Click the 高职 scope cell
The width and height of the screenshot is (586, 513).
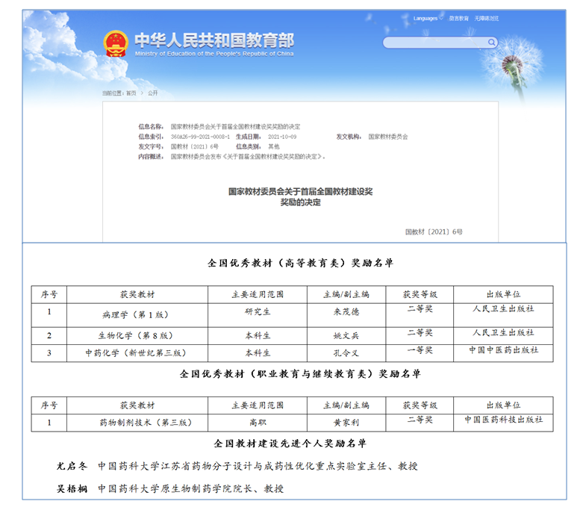point(258,423)
